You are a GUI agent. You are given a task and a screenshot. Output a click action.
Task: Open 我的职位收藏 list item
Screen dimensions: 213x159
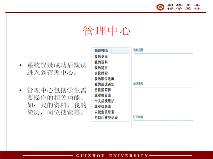coord(104,78)
